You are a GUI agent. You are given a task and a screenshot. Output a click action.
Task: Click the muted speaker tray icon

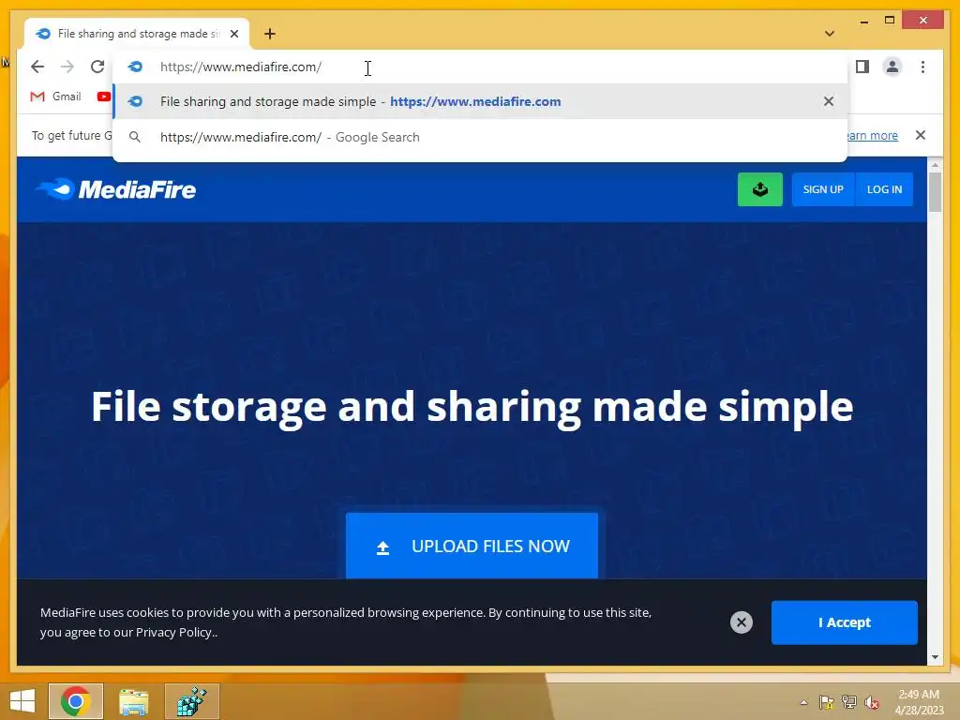pos(872,702)
